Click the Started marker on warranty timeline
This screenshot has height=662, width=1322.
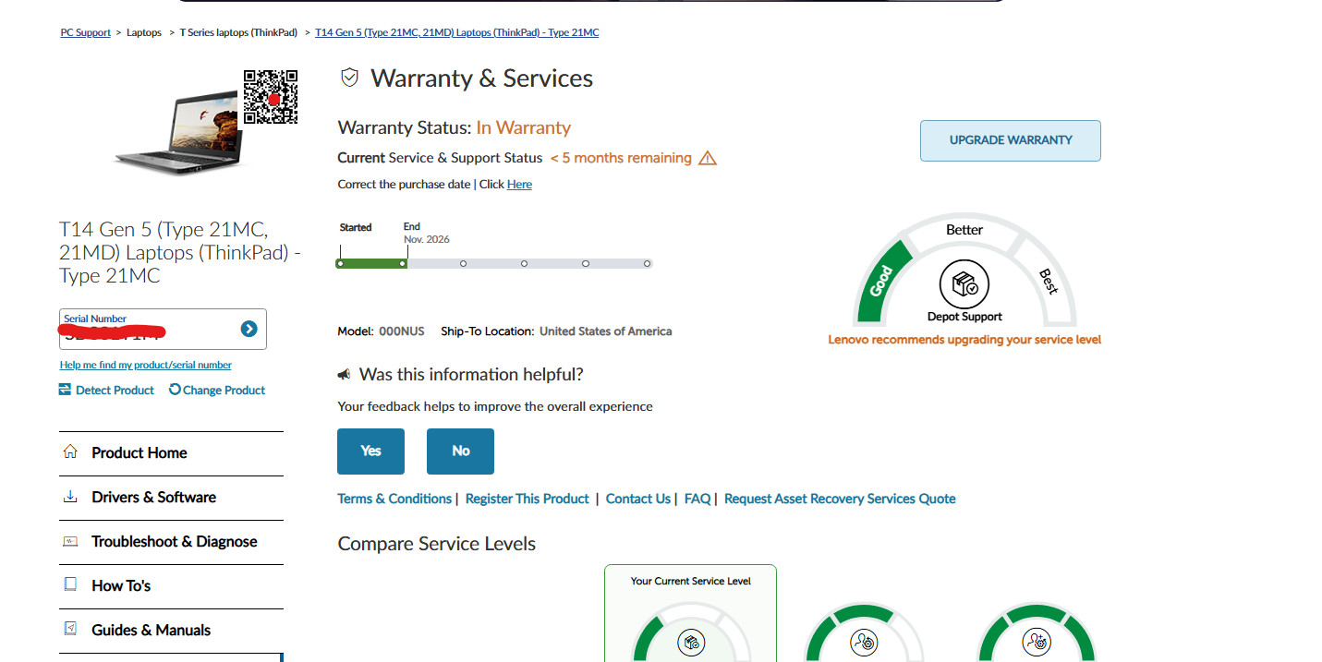pos(340,263)
